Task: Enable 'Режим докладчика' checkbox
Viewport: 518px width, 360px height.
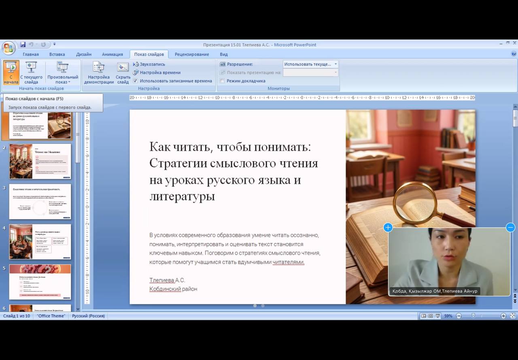Action: pos(222,81)
